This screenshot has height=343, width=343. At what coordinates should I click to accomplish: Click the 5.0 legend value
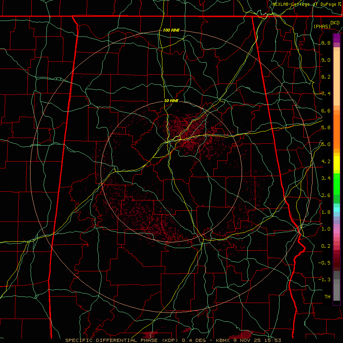tap(326, 144)
